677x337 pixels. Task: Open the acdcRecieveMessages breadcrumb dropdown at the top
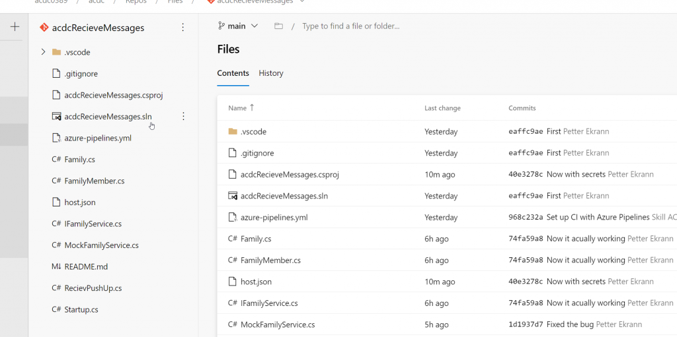[x=302, y=1]
